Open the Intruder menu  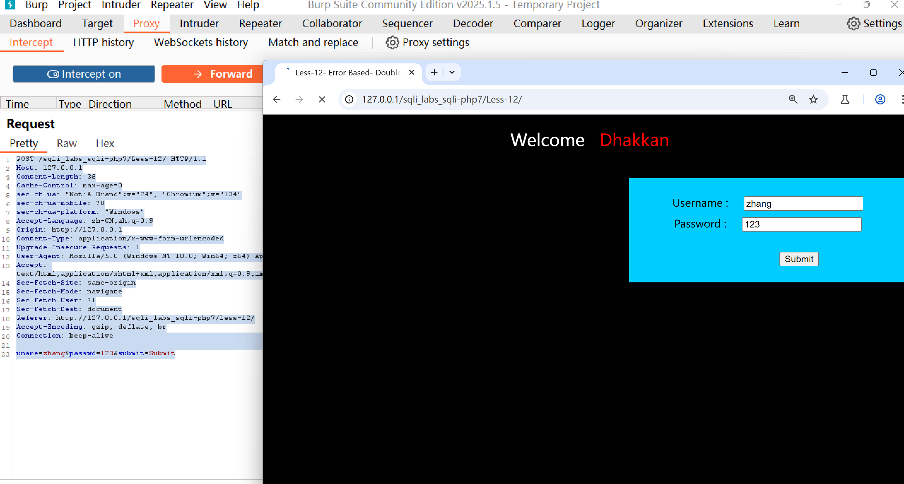pos(121,5)
